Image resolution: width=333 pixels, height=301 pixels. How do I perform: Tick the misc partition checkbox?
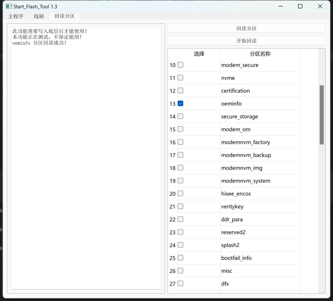[x=181, y=271]
